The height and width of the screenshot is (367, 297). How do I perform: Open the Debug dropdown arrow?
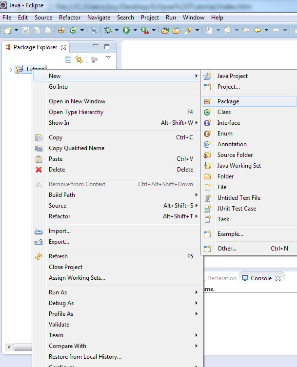117,30
